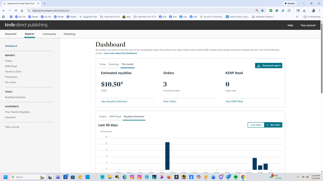Screen dimensions: 323x181
Task: Open the Your account menu
Action: 308,25
